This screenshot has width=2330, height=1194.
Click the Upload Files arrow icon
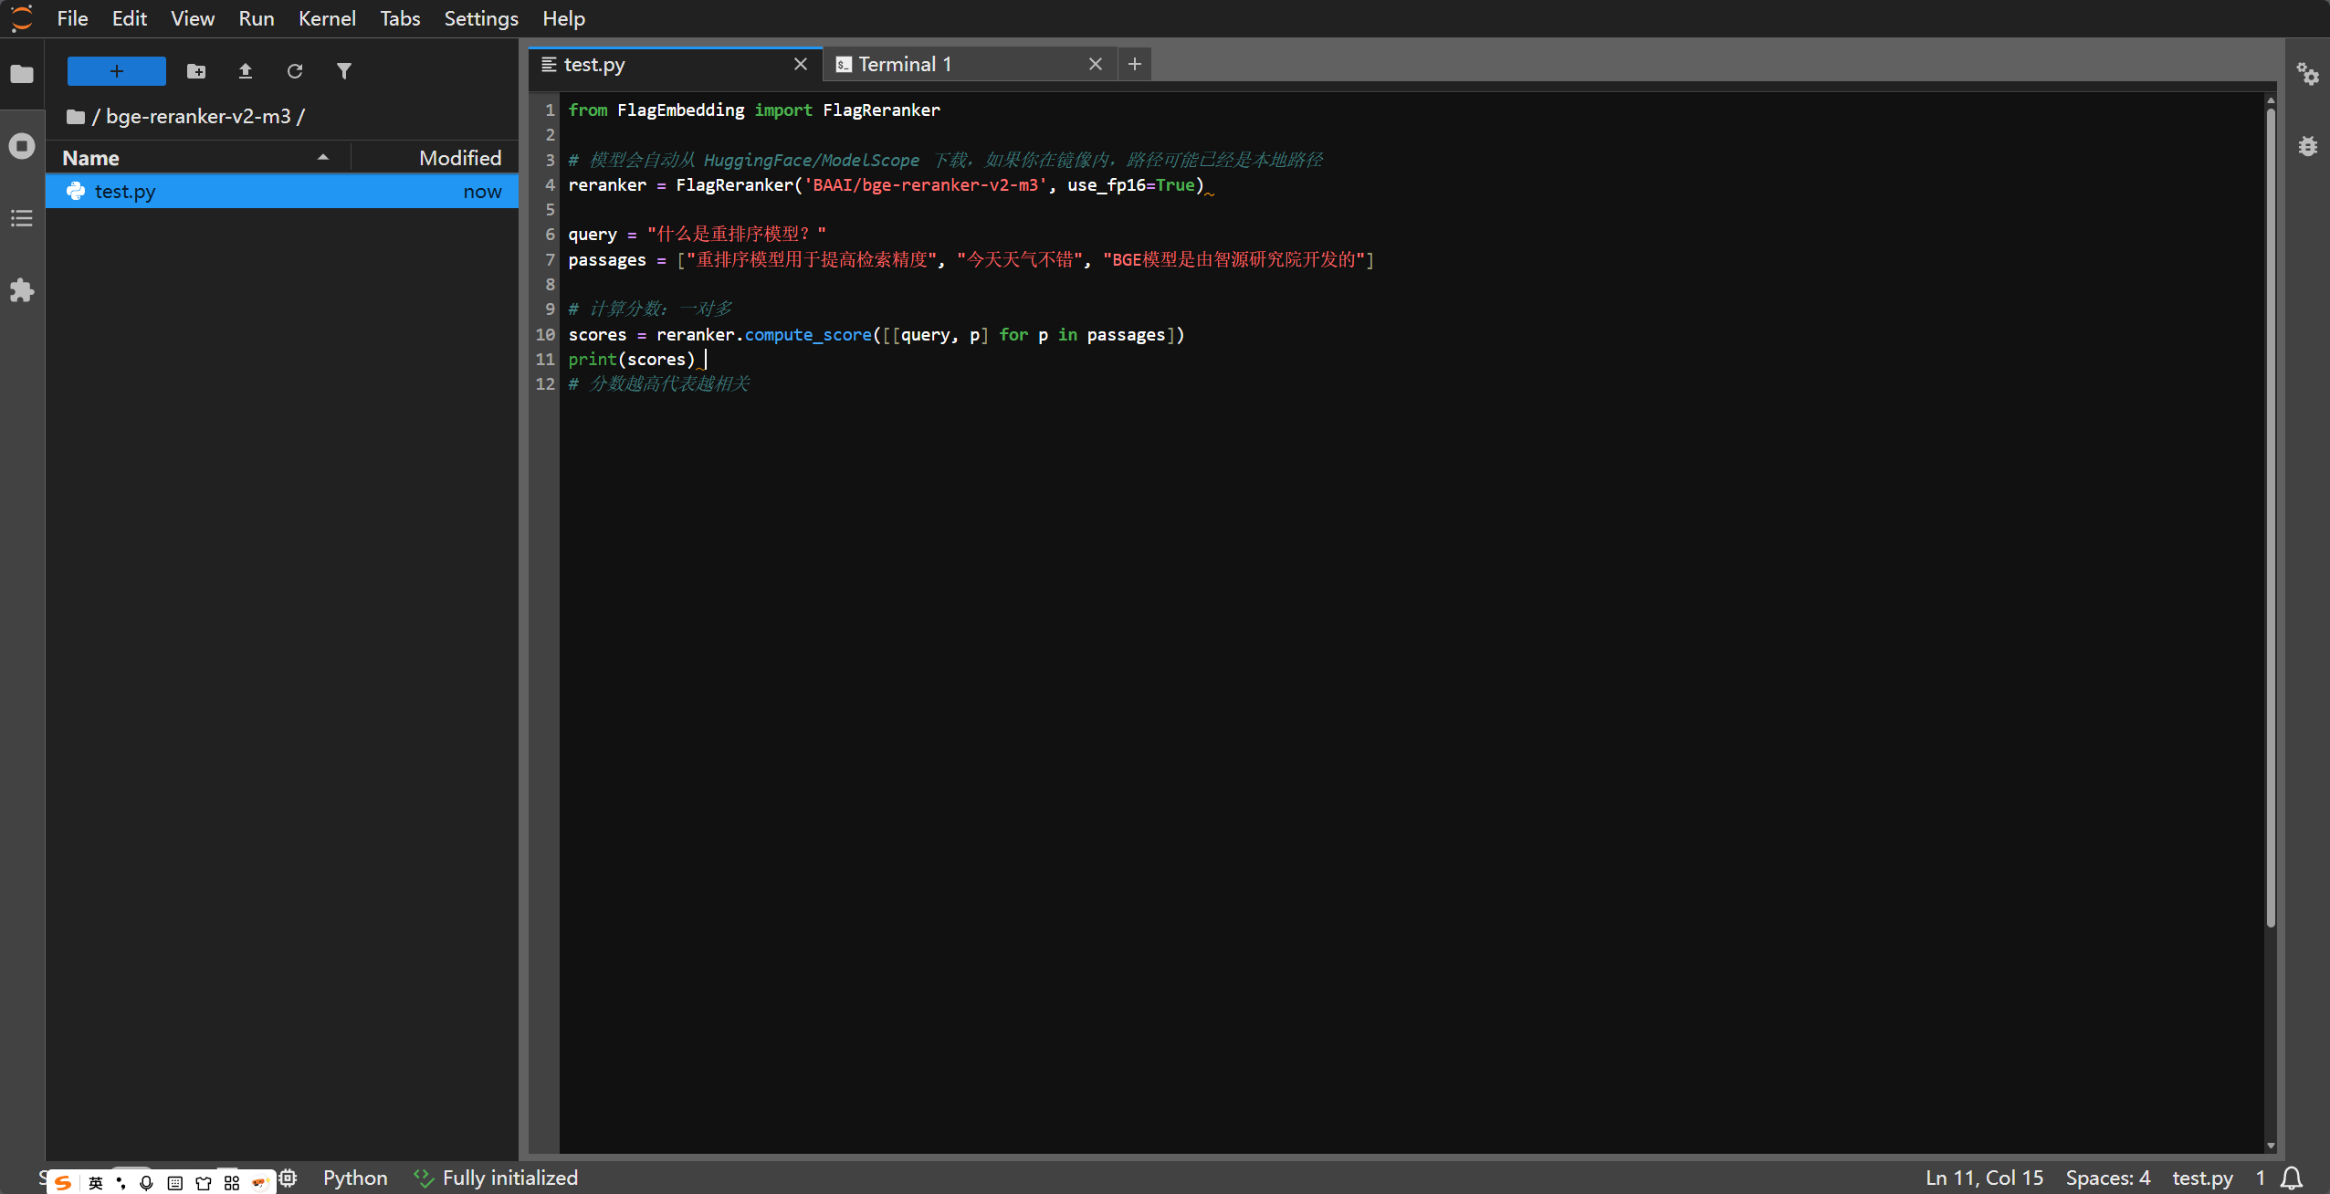click(245, 71)
